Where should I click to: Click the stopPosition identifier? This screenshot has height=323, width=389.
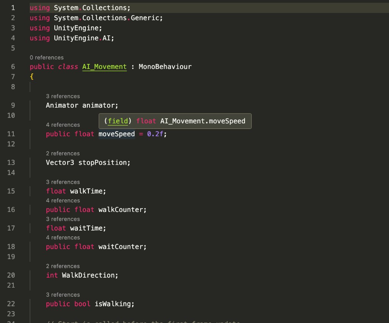(103, 163)
